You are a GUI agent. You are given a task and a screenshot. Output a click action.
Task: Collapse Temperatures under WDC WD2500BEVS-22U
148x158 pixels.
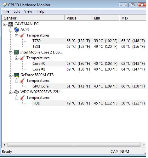click(x=16, y=98)
